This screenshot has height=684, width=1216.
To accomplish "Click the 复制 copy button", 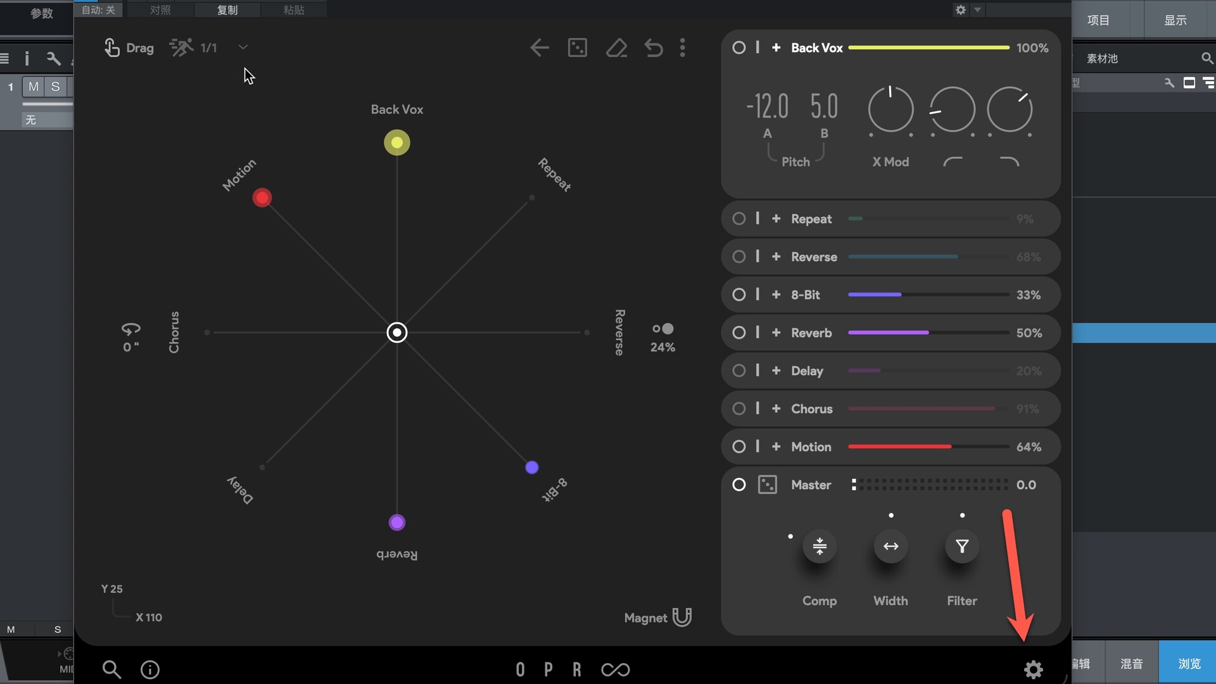I will pos(227,9).
